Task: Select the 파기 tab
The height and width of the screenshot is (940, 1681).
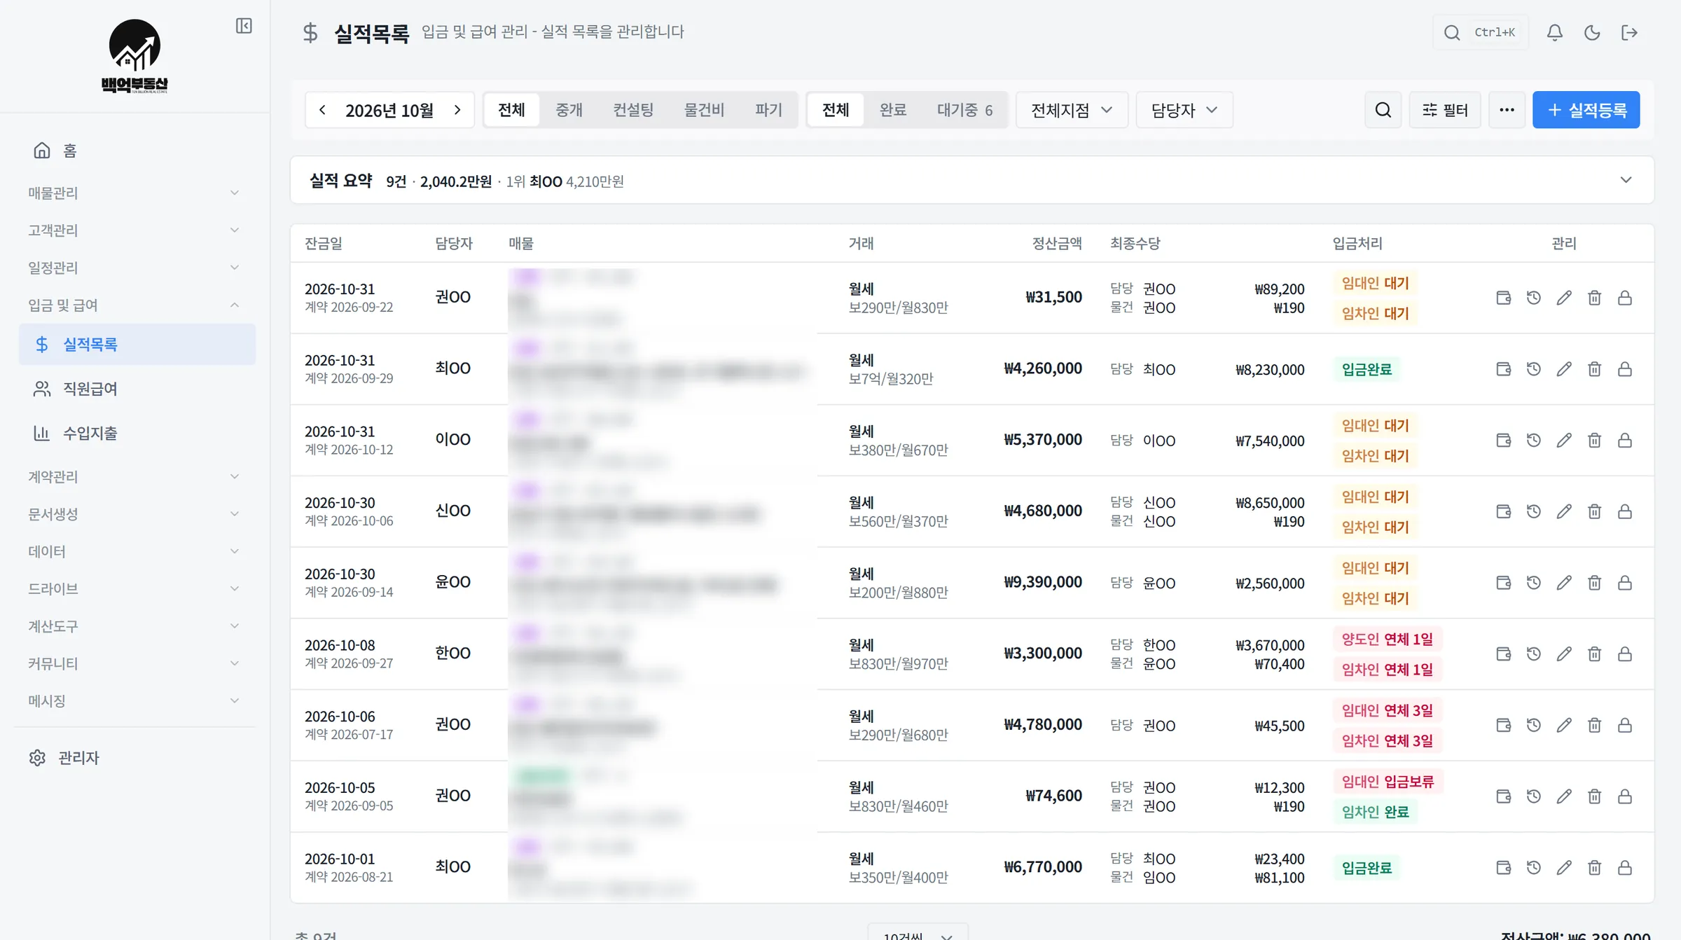Action: coord(768,110)
